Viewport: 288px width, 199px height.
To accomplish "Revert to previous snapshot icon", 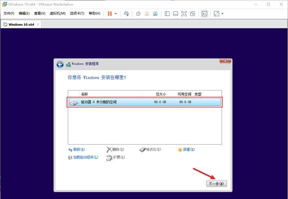I will click(x=147, y=14).
